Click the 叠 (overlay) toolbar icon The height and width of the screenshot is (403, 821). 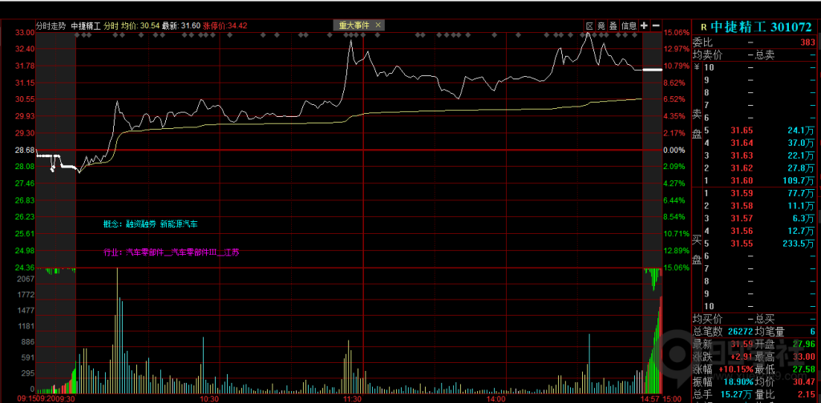[x=613, y=26]
